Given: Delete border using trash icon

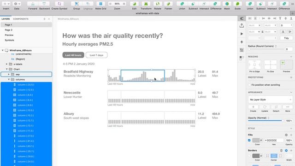Looking at the screenshot, I should pyautogui.click(x=281, y=150).
